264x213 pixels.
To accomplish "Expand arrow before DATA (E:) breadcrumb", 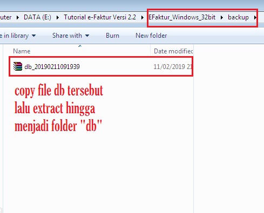I will click(18, 17).
